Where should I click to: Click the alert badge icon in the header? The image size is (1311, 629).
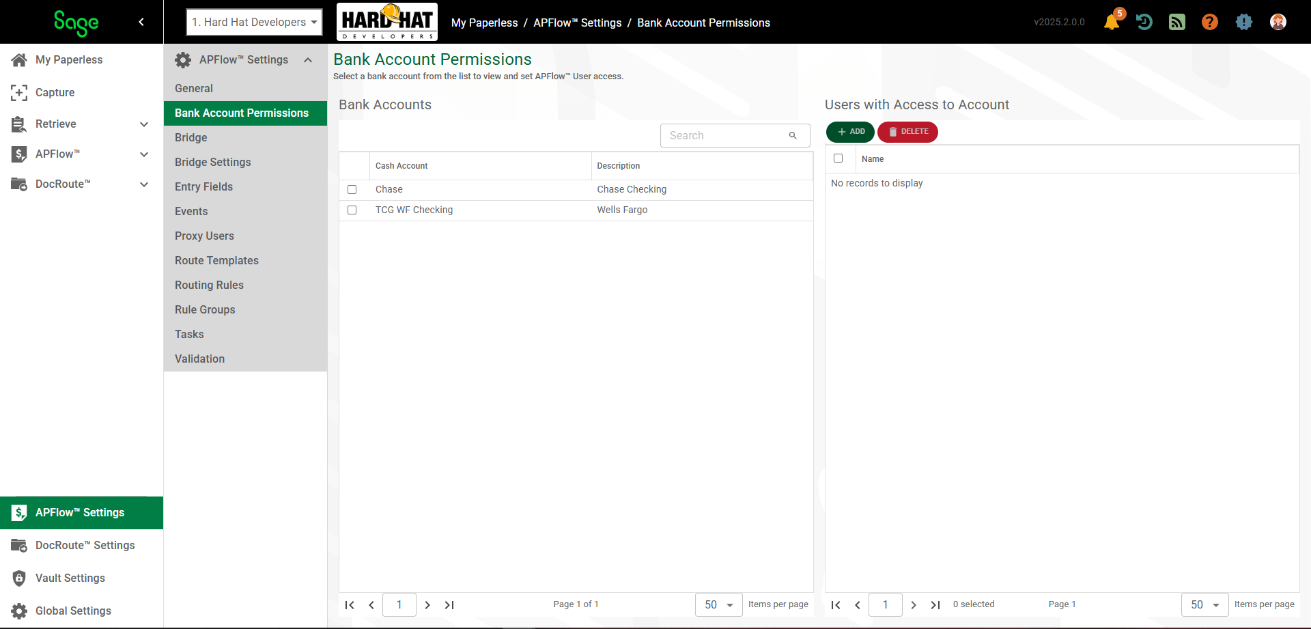click(x=1244, y=22)
